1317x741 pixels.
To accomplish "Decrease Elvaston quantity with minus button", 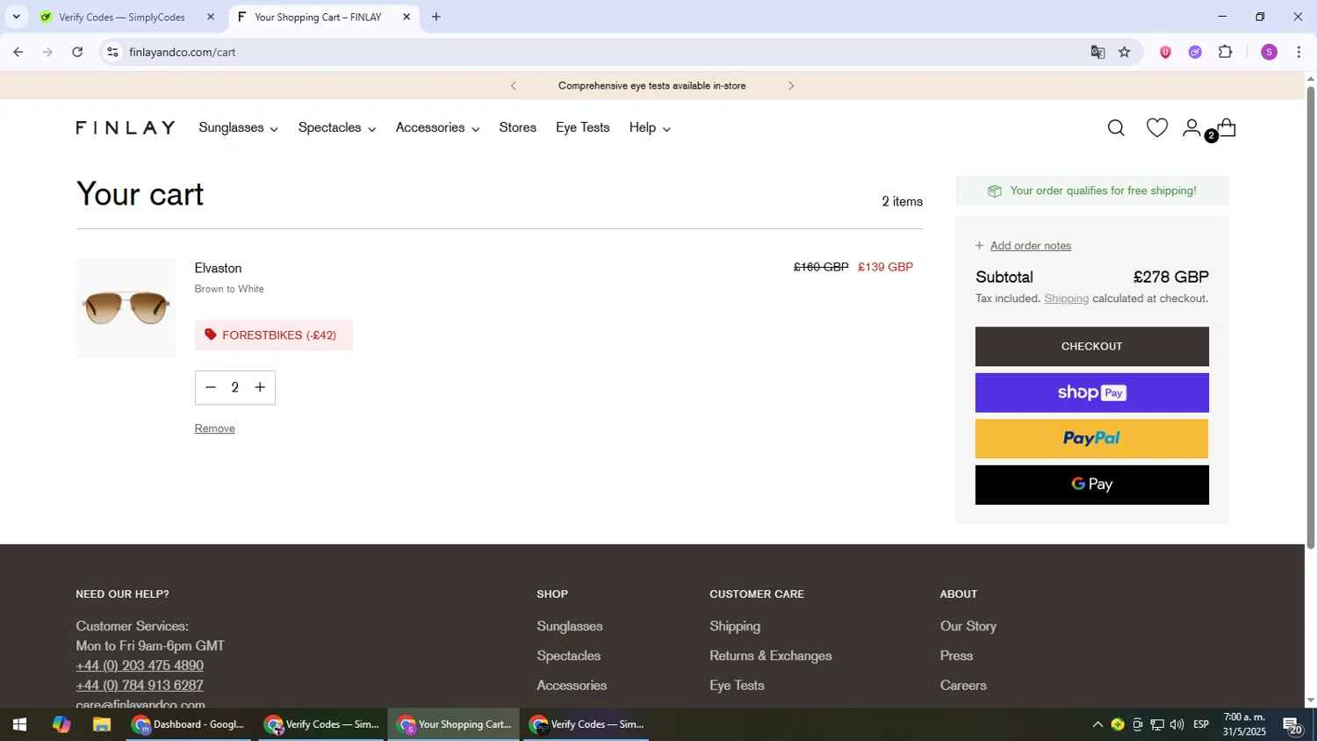I will pyautogui.click(x=211, y=387).
